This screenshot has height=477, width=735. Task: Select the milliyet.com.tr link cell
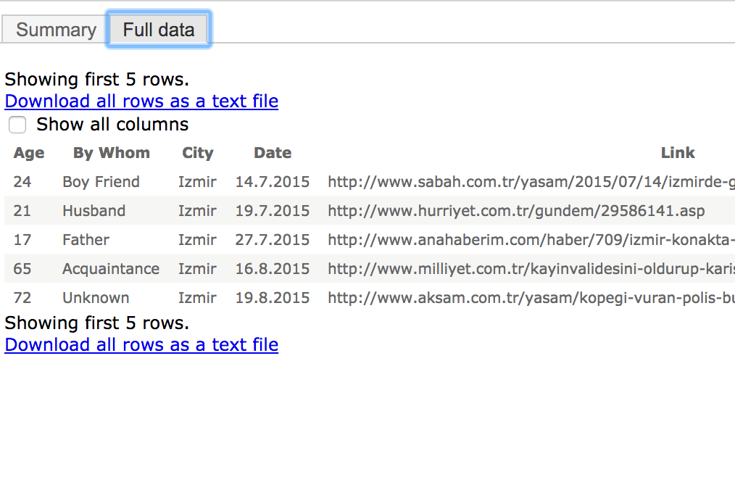pos(531,269)
